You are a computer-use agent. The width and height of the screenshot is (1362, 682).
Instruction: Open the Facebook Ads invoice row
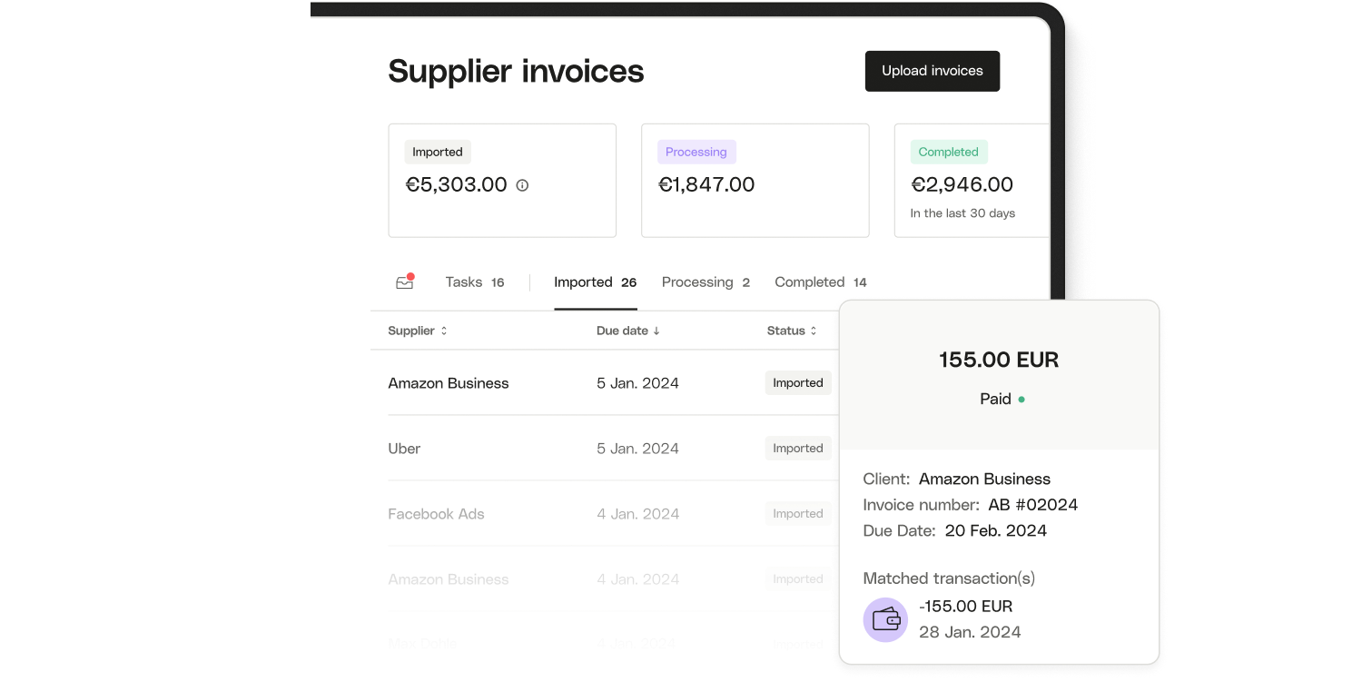[604, 514]
